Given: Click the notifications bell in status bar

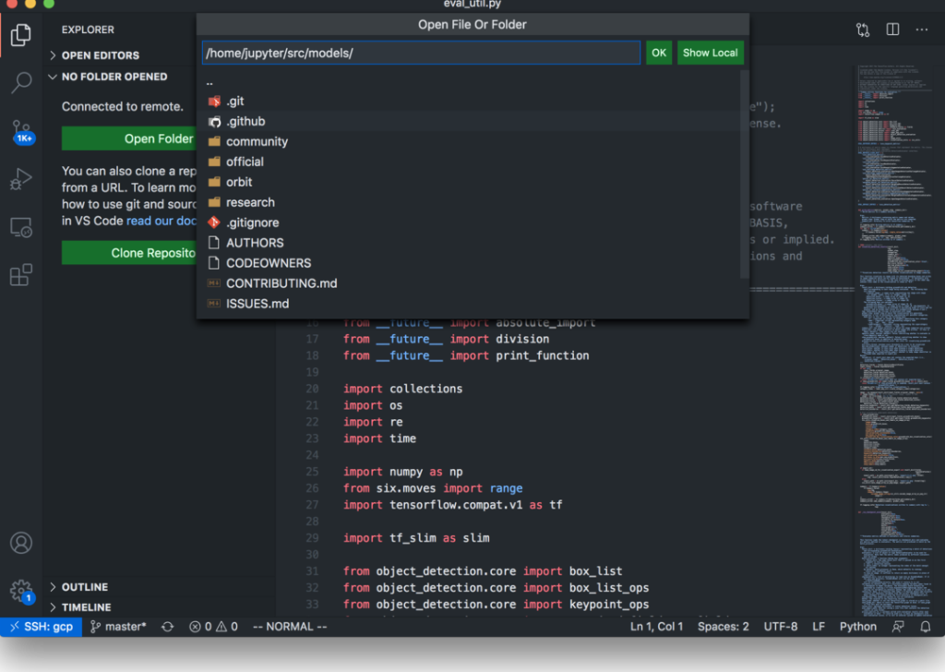Looking at the screenshot, I should coord(926,627).
